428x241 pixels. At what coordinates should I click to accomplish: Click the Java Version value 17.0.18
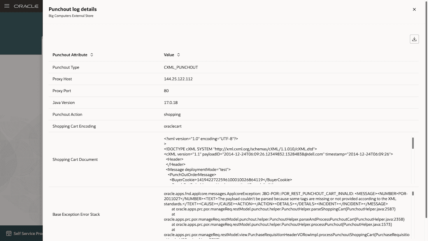click(170, 103)
